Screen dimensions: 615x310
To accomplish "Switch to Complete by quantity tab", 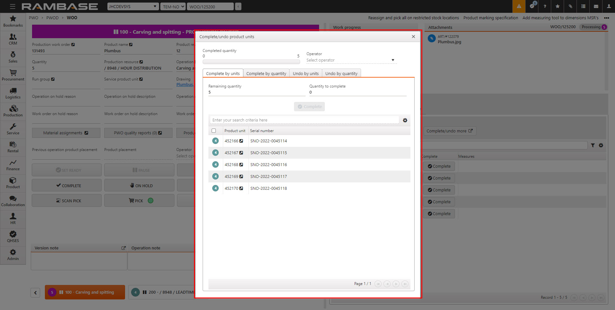I will pos(266,73).
